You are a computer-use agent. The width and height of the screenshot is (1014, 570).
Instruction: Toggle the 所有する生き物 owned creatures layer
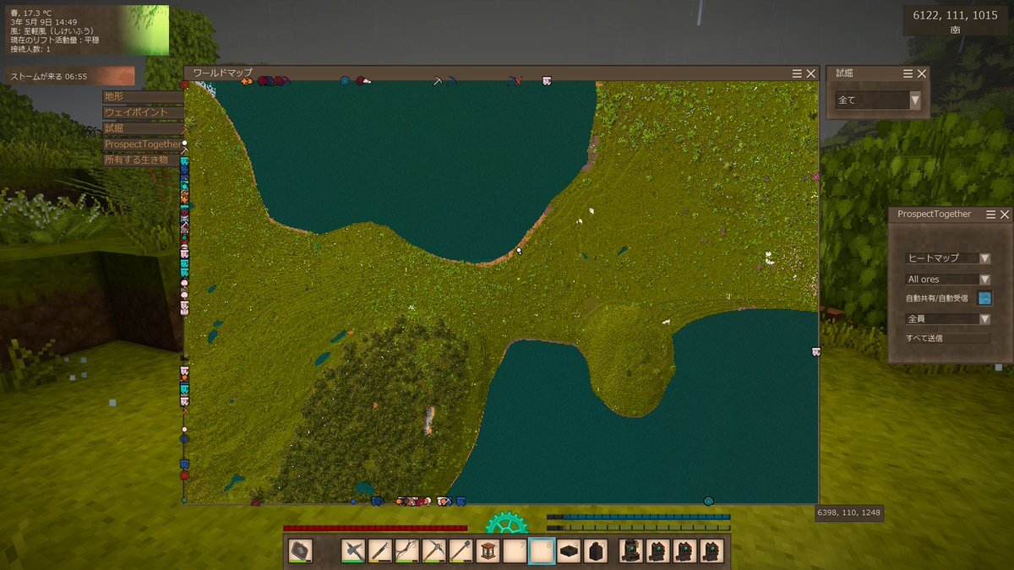click(142, 160)
